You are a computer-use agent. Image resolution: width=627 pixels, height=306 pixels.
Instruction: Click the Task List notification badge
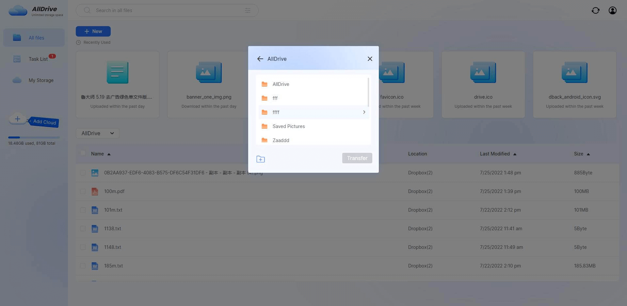pyautogui.click(x=52, y=56)
